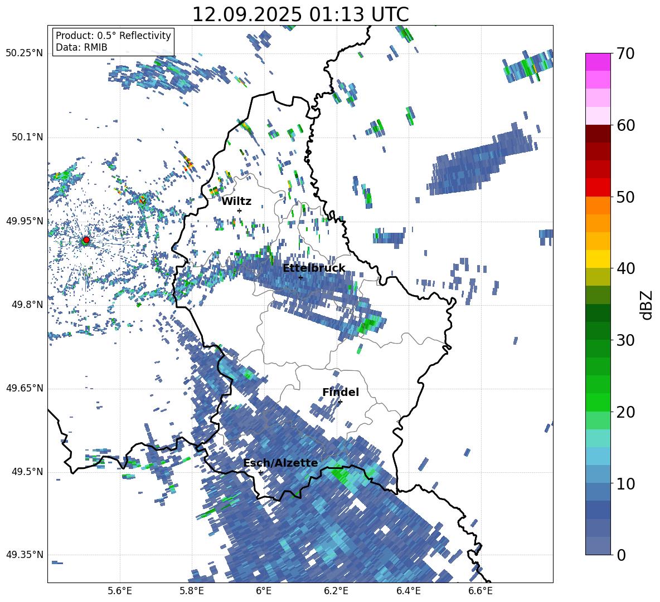Click the magenta top colorbar swatch
Viewport: 660px width, 602px height.
pyautogui.click(x=598, y=62)
